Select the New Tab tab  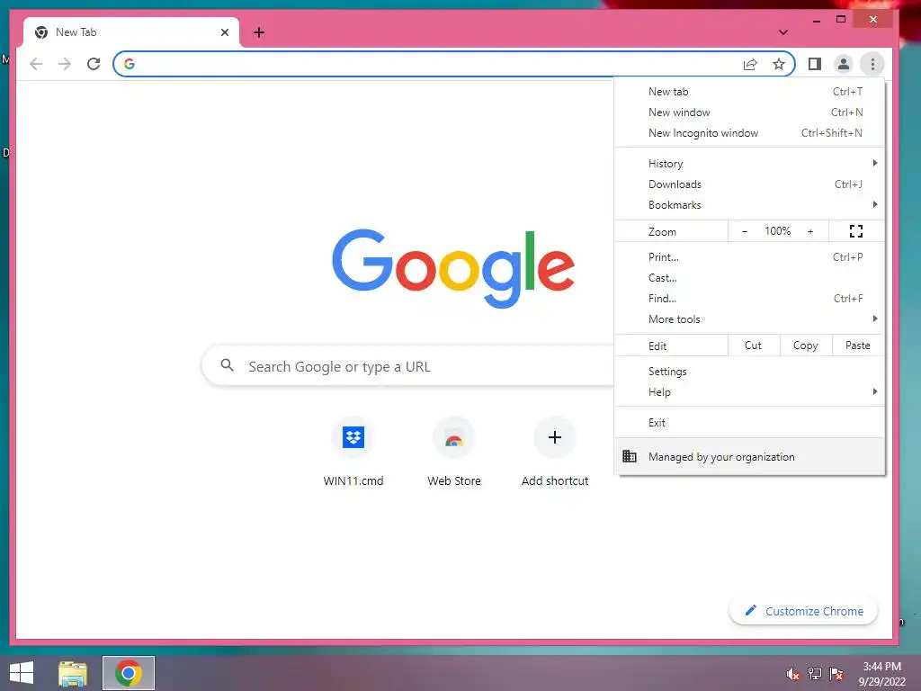click(131, 32)
